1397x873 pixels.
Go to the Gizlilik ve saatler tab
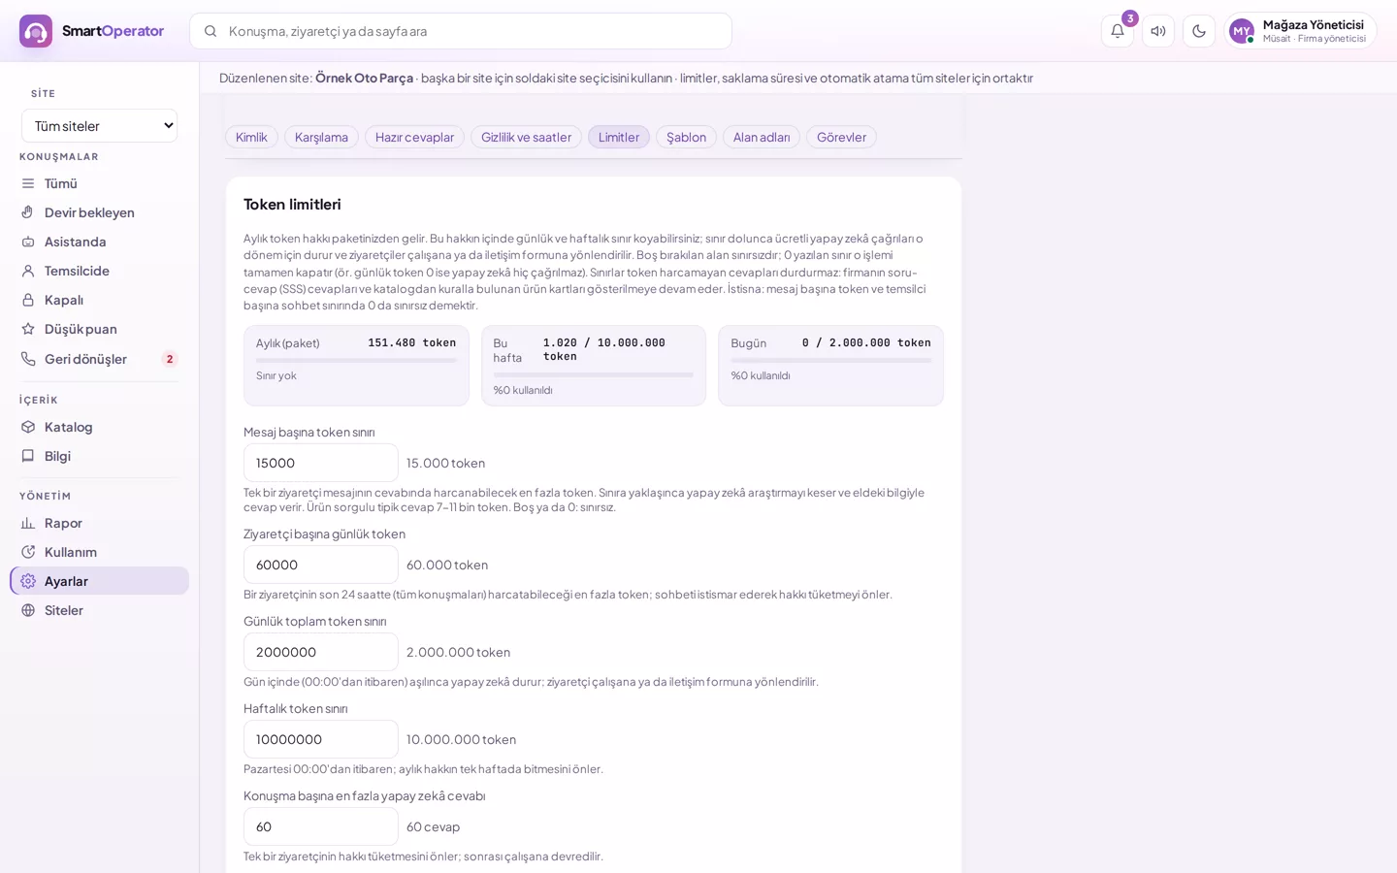526,137
